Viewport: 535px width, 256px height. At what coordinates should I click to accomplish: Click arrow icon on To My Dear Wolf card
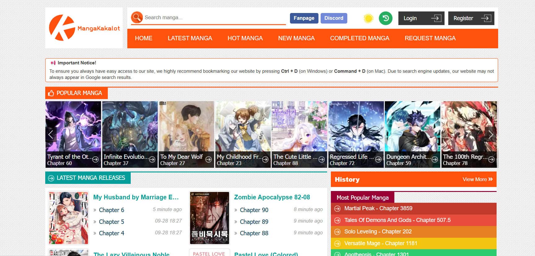(x=208, y=159)
